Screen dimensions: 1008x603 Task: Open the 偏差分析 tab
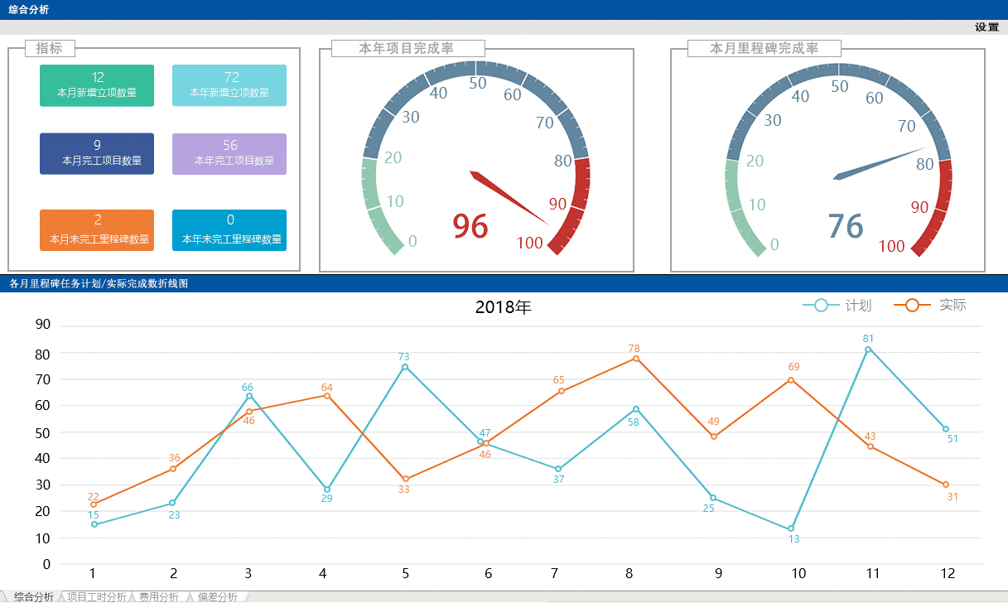pyautogui.click(x=218, y=596)
